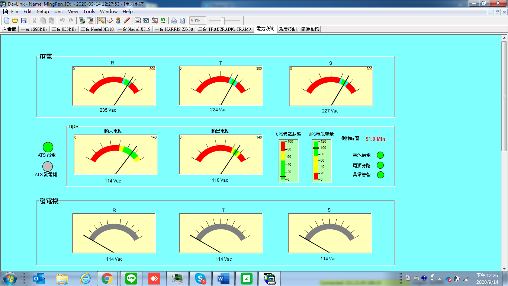Switch to the 溫度控制 tab
The image size is (508, 286).
(x=287, y=29)
